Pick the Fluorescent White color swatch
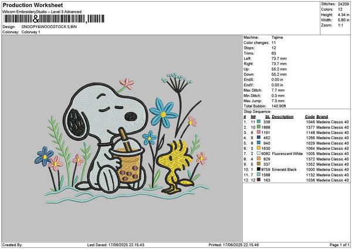 pos(259,153)
